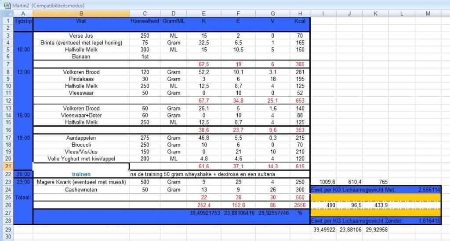Click the Cashewnoten cell
This screenshot has height=241, width=450.
(x=81, y=190)
